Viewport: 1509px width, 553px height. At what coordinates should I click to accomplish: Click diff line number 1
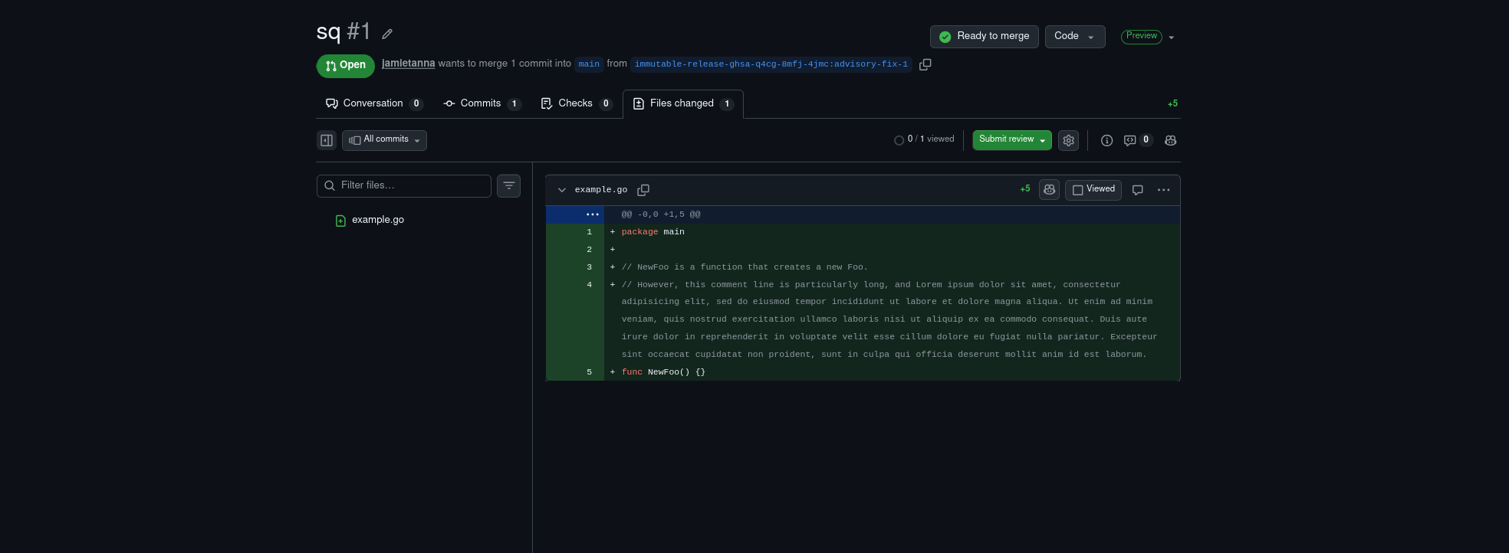[x=589, y=232]
